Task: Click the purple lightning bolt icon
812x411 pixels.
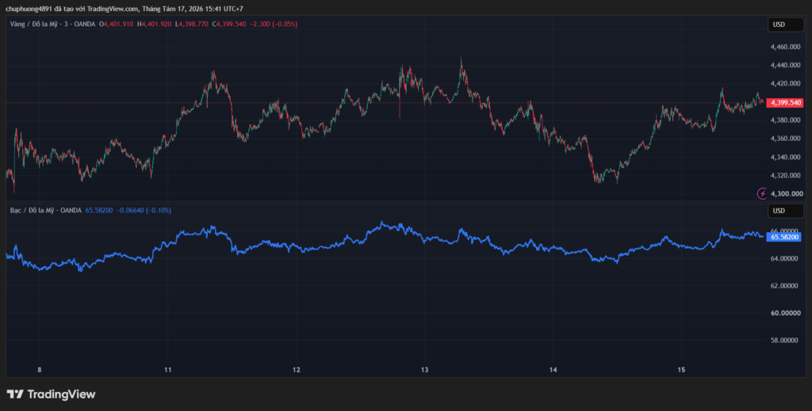Action: tap(762, 194)
